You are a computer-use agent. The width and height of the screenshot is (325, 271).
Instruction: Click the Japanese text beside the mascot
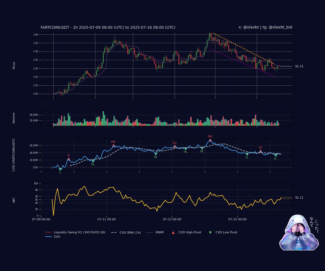[x=314, y=225]
